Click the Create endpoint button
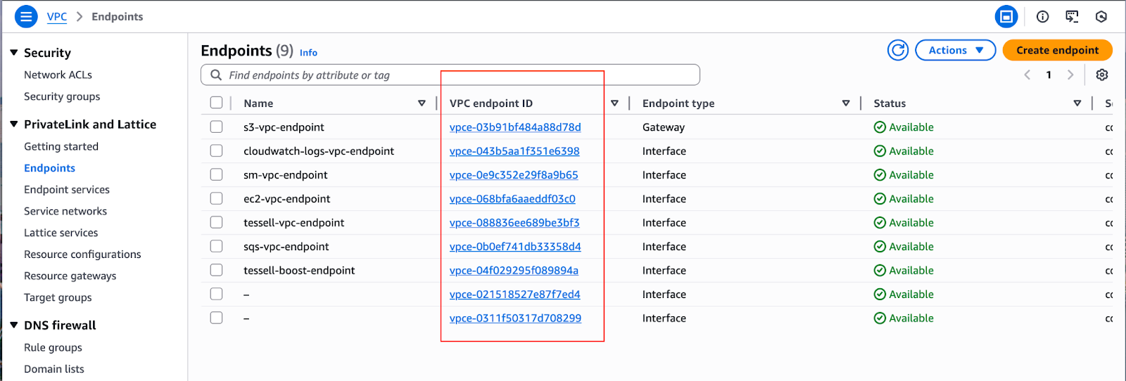 point(1057,51)
